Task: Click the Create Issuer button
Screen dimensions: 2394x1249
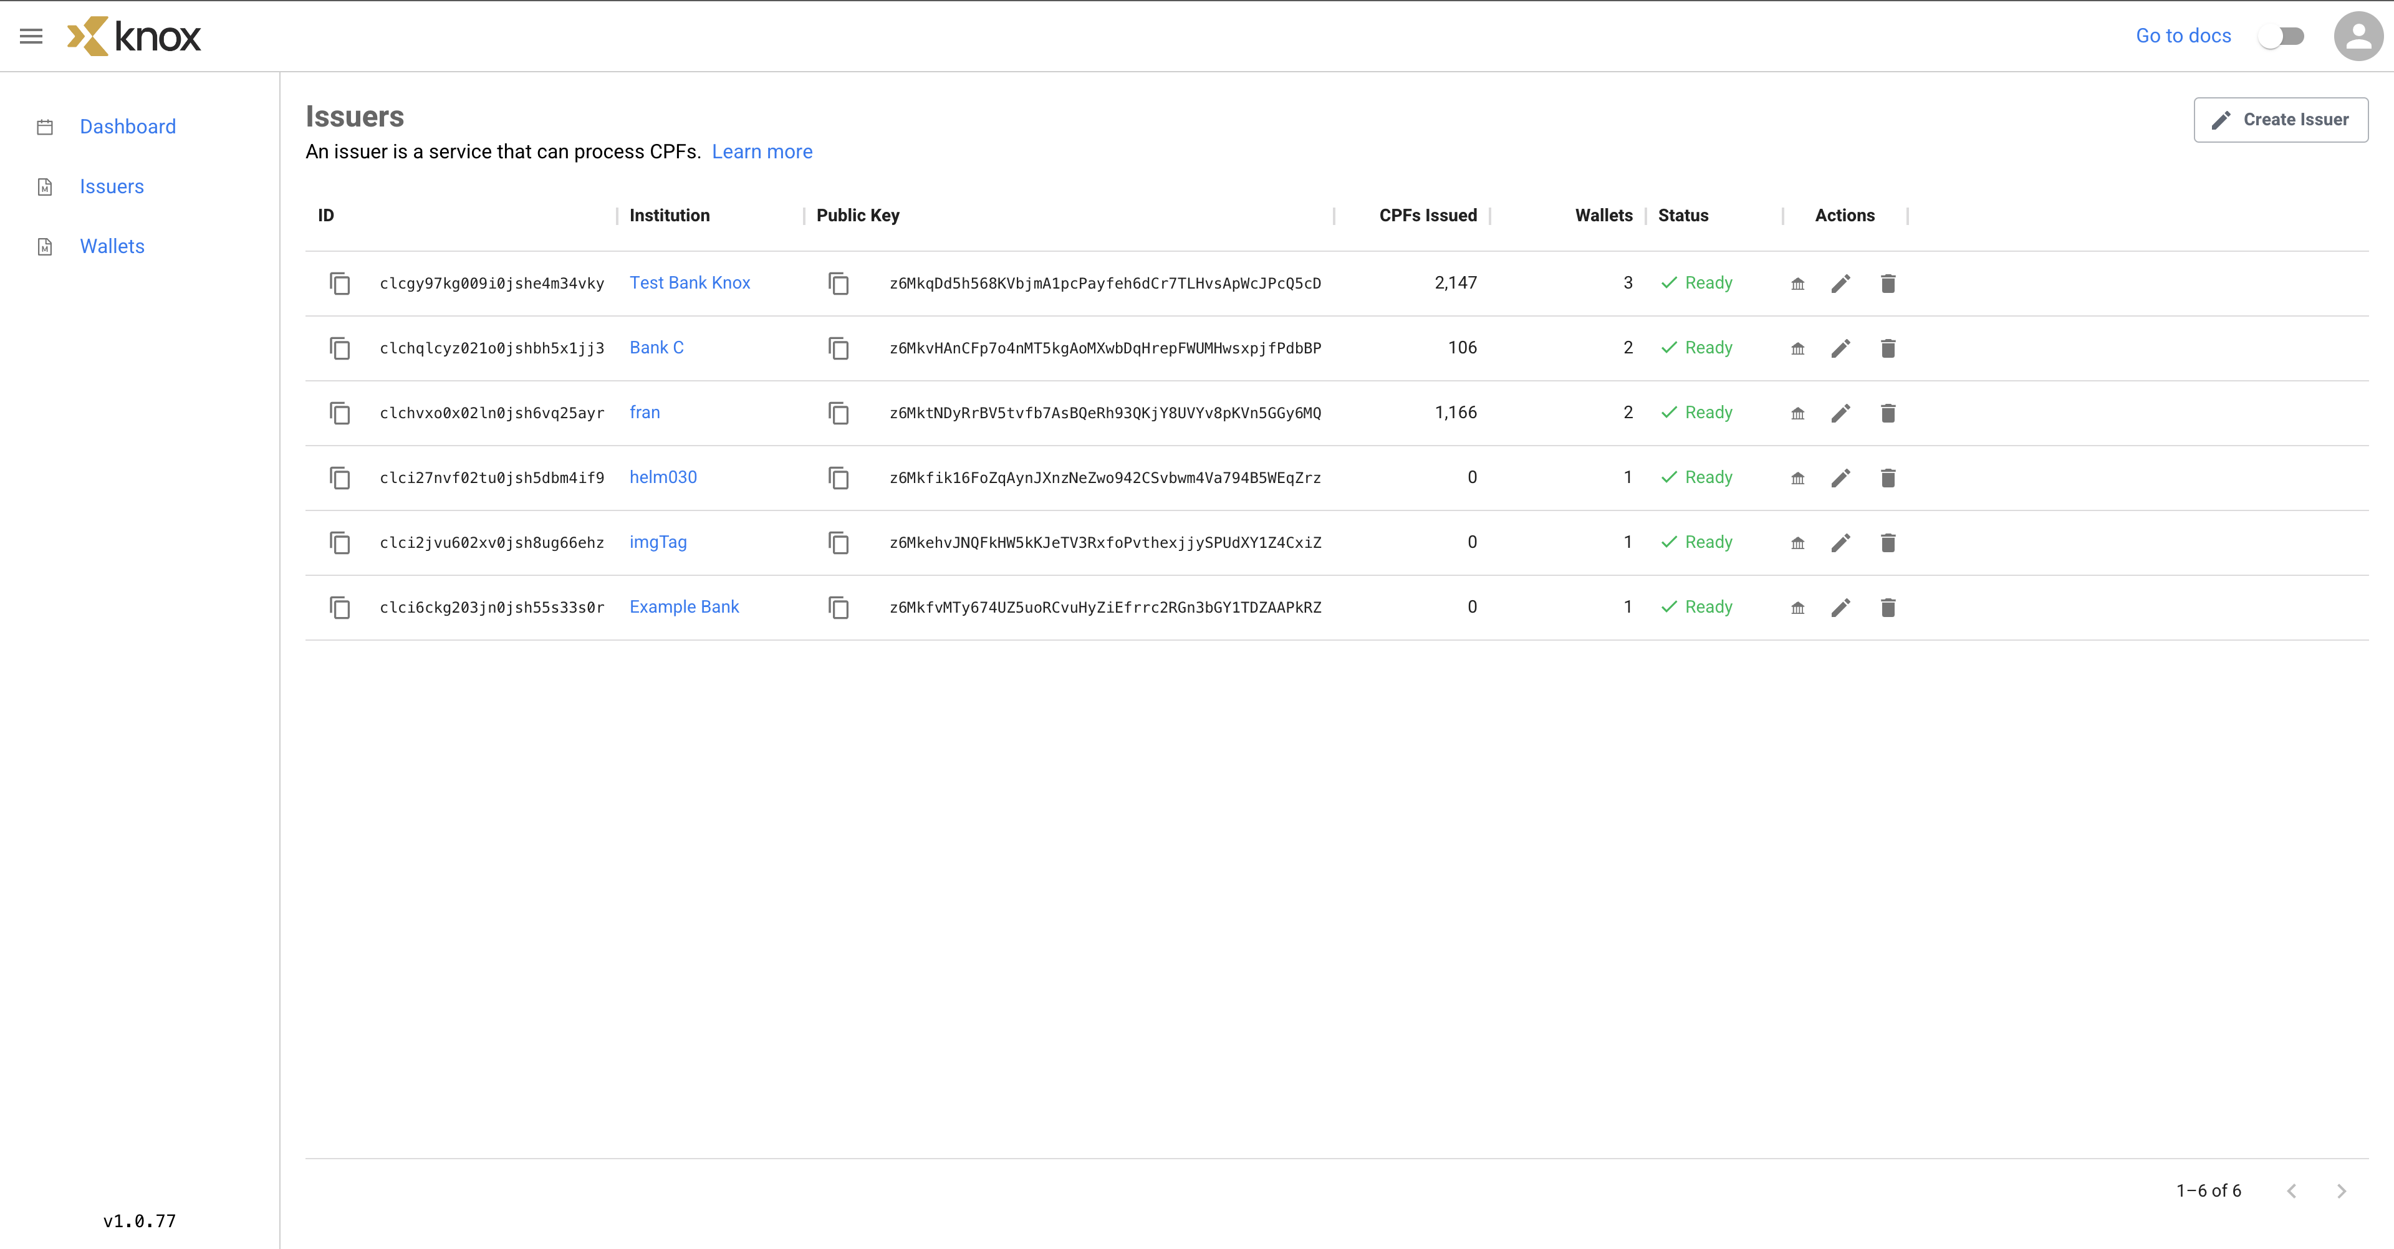Action: 2281,120
